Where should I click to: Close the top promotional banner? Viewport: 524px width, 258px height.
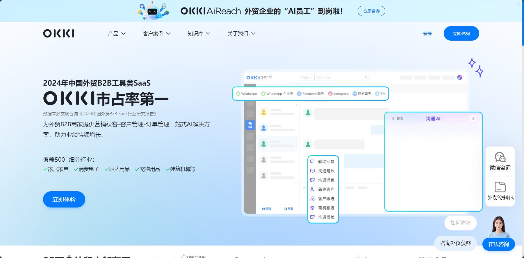click(x=518, y=4)
